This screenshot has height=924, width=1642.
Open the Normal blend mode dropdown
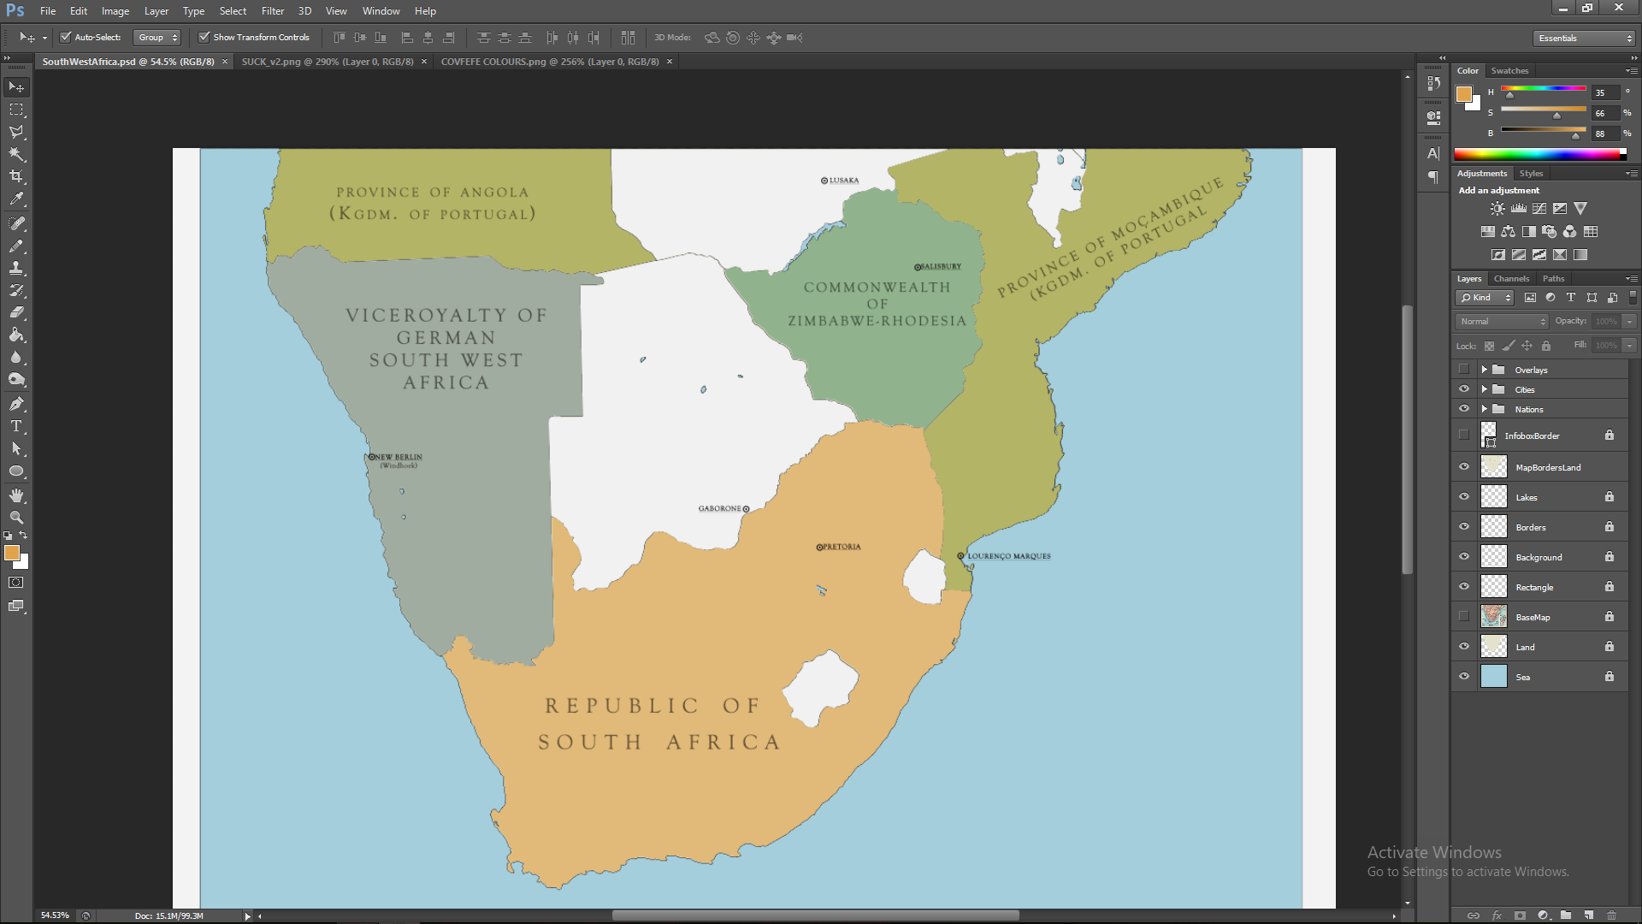pos(1502,322)
